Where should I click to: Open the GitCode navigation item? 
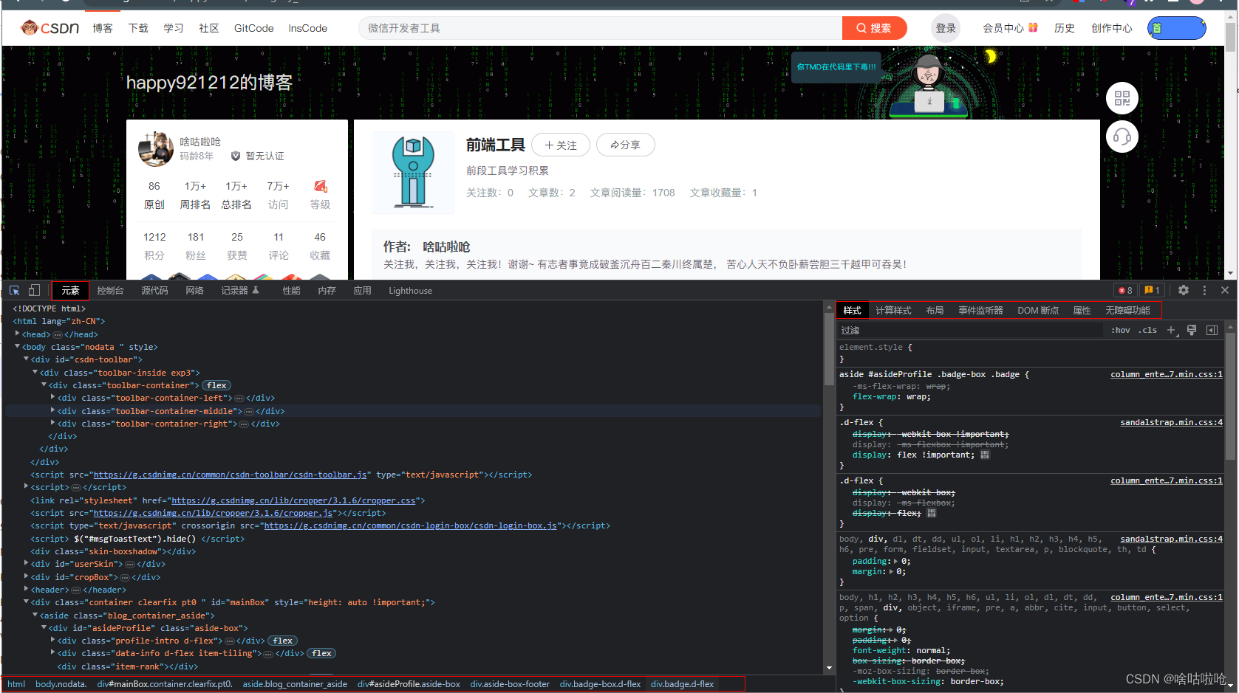[x=253, y=28]
